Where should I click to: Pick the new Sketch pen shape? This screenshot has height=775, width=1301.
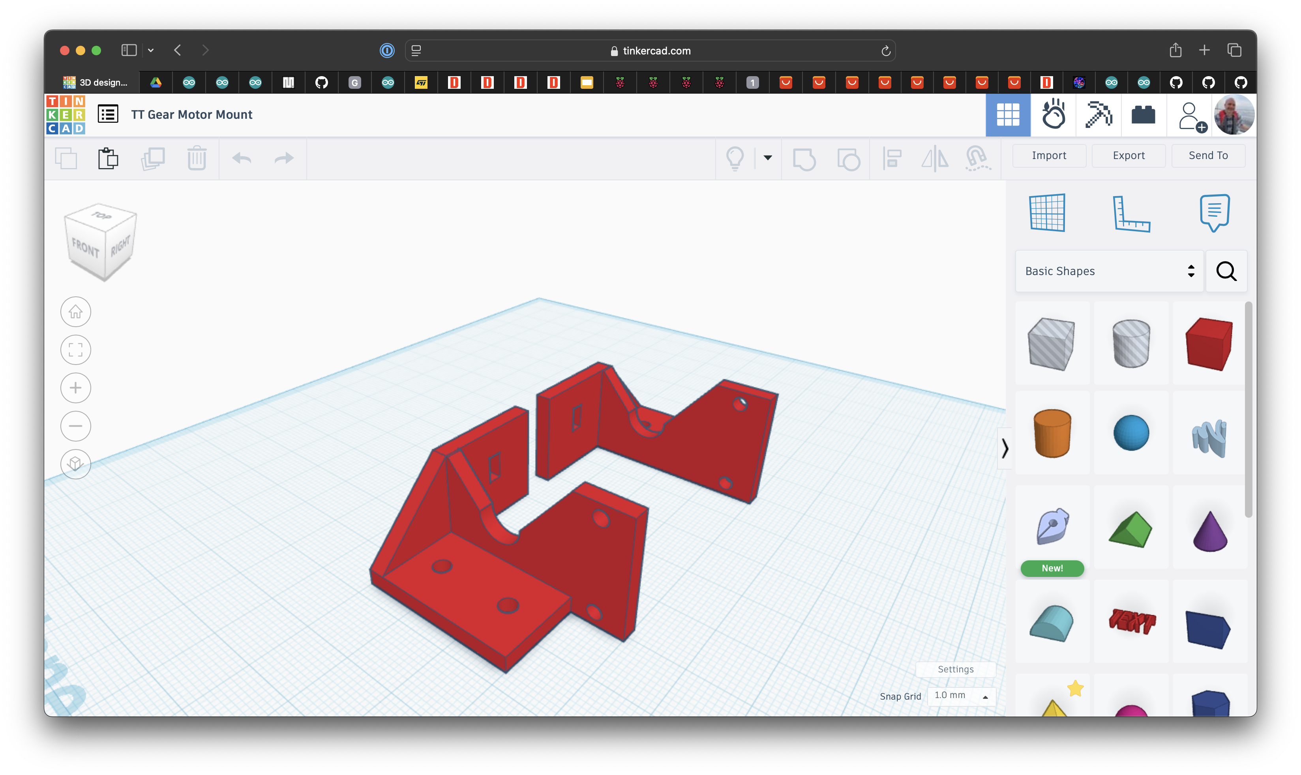coord(1052,527)
